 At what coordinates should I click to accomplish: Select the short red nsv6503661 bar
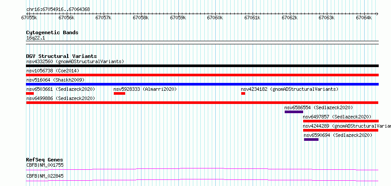click(x=30, y=93)
